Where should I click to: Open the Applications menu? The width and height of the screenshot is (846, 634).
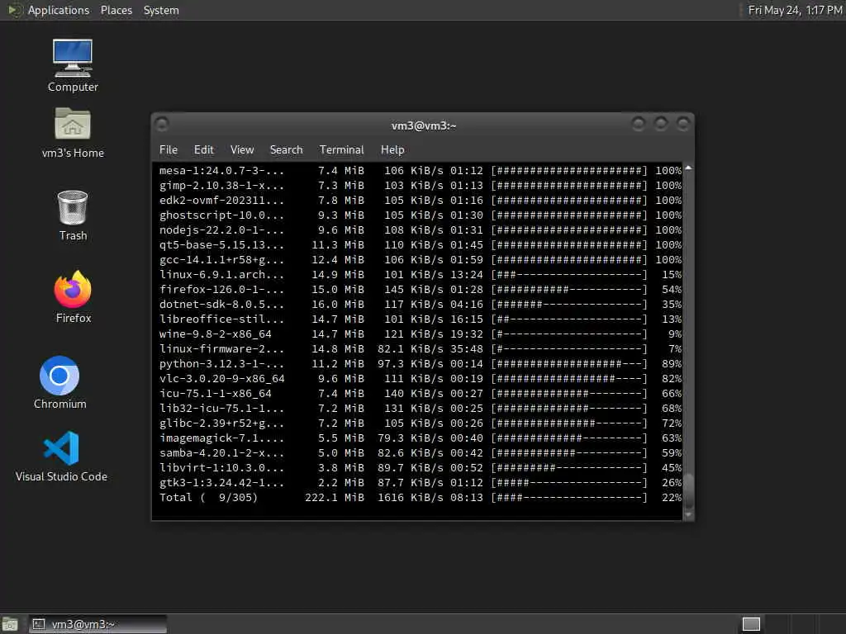(x=59, y=10)
